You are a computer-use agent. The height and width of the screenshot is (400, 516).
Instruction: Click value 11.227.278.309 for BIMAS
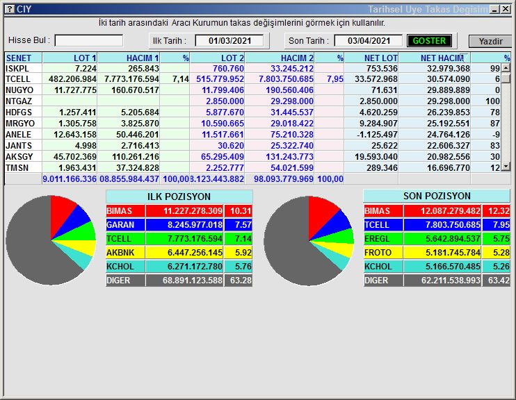[193, 211]
